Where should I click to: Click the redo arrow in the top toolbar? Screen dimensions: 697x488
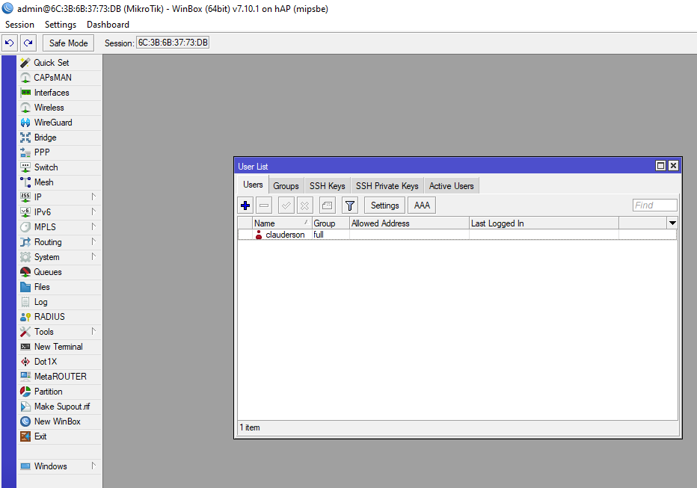[28, 43]
